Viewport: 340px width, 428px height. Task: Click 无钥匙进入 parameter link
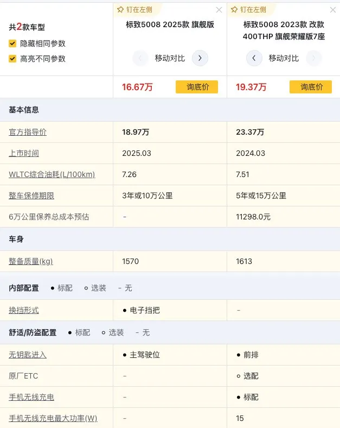28,355
